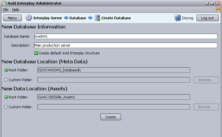Screen dimensions: 222x137
Task: Click the Menu button
Action: coord(12,18)
